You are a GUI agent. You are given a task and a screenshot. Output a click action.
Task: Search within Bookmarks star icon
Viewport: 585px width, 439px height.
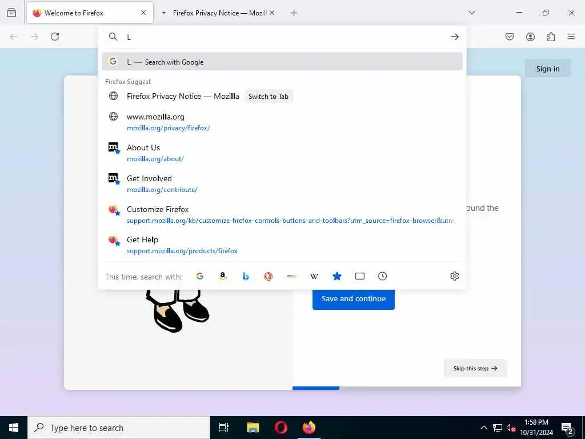click(x=337, y=276)
